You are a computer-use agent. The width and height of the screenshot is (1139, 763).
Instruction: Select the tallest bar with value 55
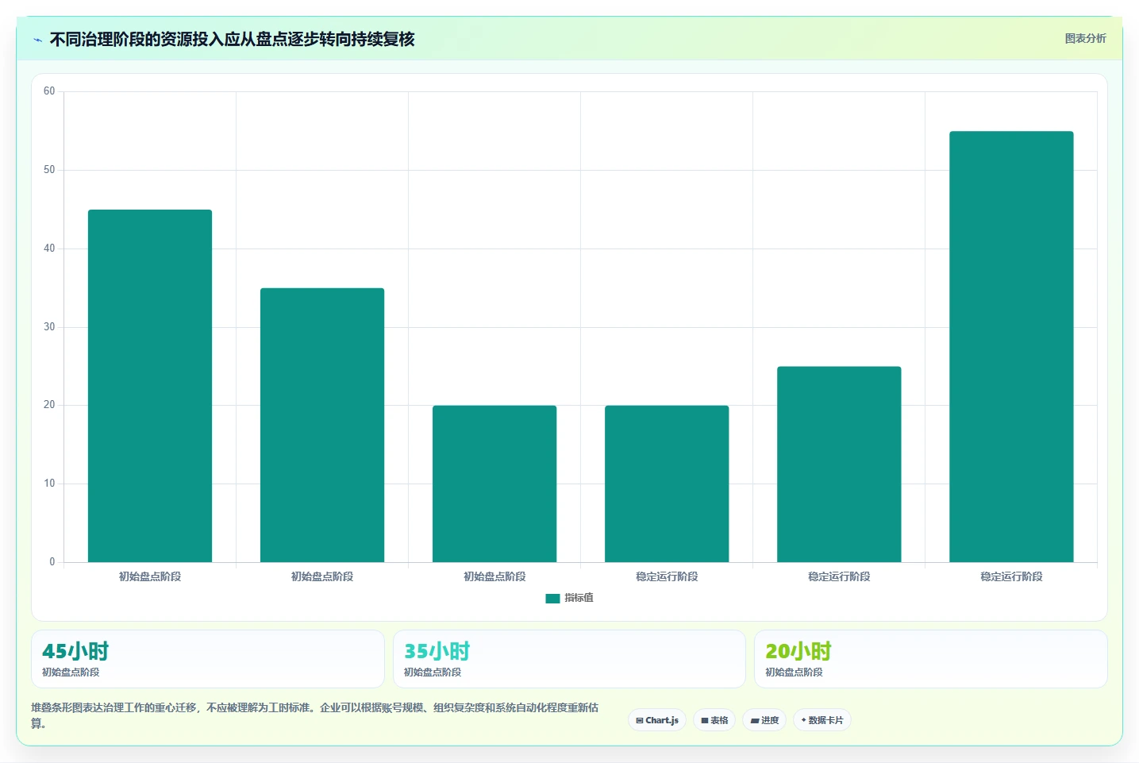[x=1011, y=346]
